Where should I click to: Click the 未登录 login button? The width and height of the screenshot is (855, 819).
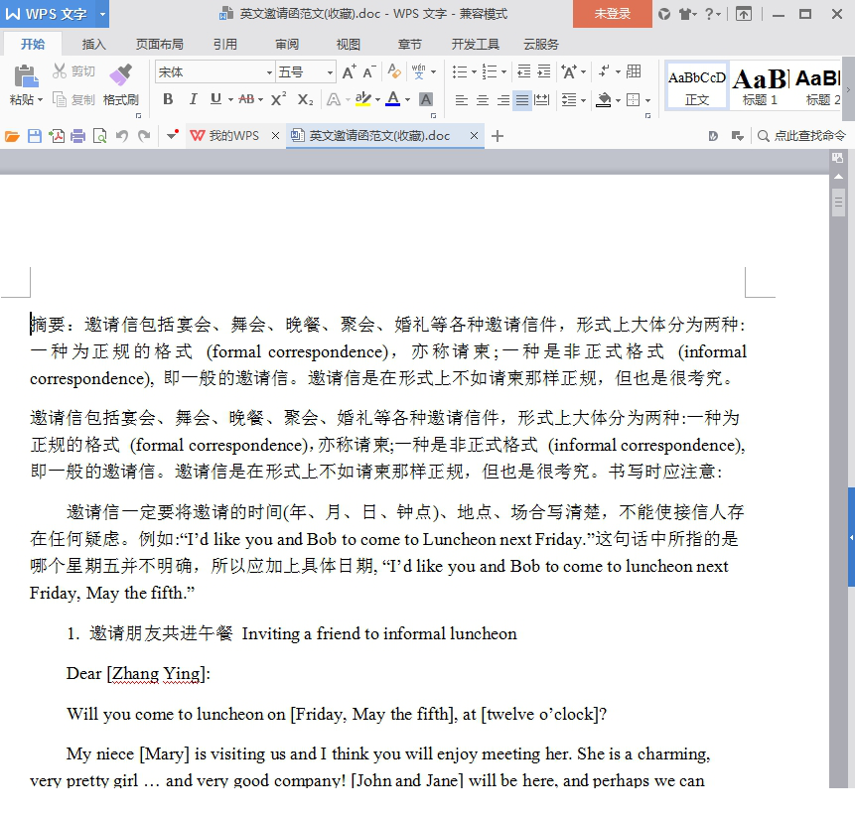click(x=613, y=14)
